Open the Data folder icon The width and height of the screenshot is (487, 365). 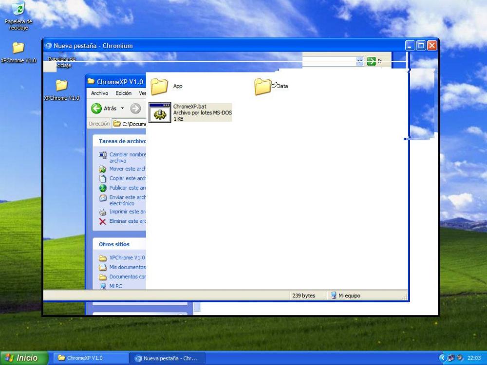pos(263,86)
